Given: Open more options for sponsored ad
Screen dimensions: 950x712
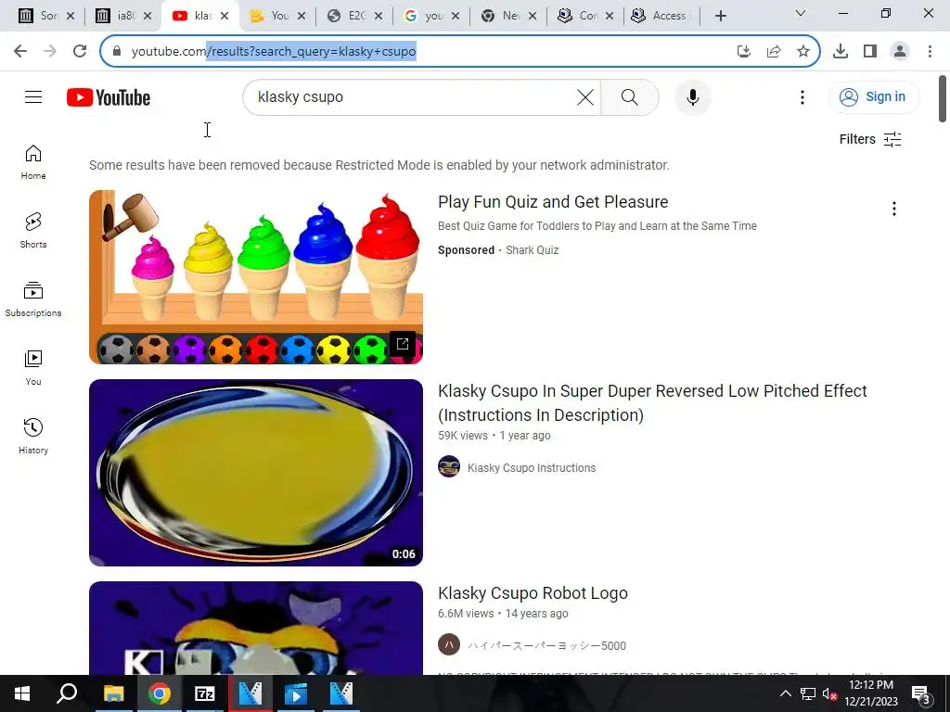Looking at the screenshot, I should (893, 209).
